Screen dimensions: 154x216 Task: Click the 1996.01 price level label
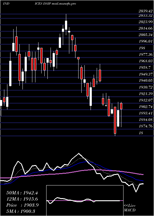click(145, 41)
